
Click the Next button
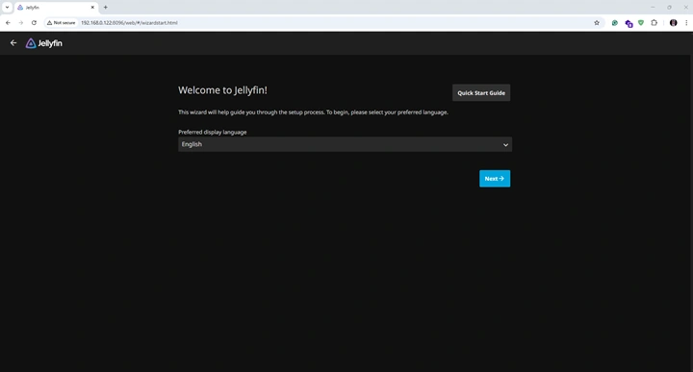coord(495,178)
